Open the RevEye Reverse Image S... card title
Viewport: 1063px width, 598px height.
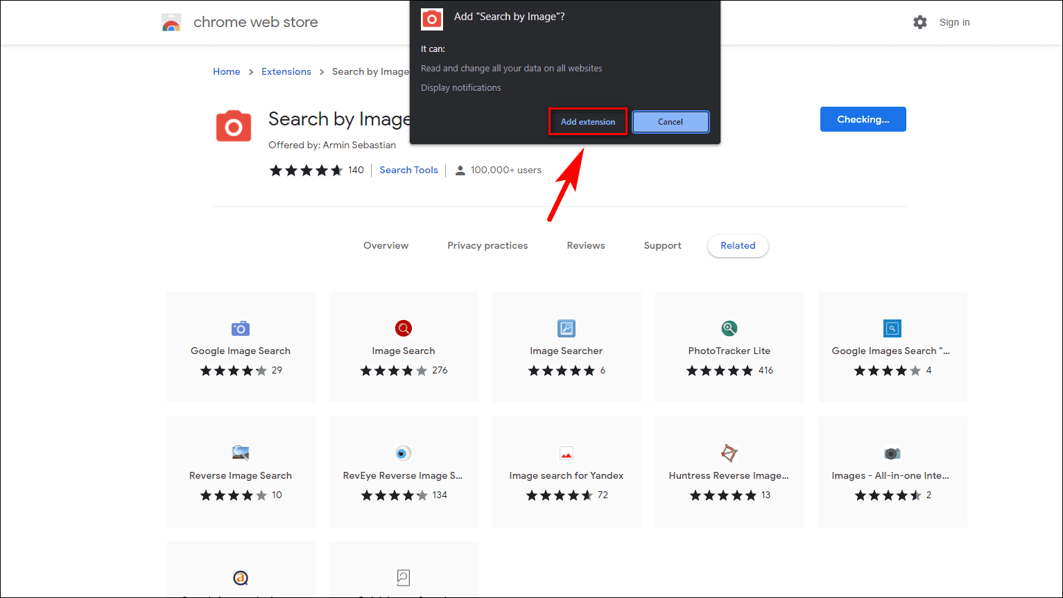[x=403, y=475]
